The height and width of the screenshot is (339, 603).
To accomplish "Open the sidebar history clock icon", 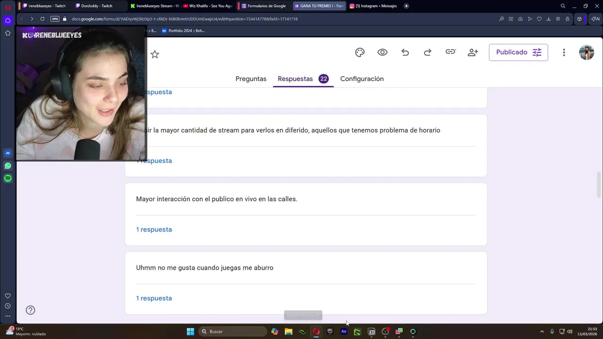I will [x=8, y=306].
